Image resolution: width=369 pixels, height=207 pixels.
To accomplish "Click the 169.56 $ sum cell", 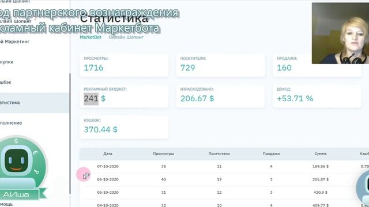I will coord(321,166).
